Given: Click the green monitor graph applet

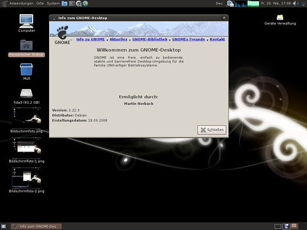Looking at the screenshot, I should [254, 4].
